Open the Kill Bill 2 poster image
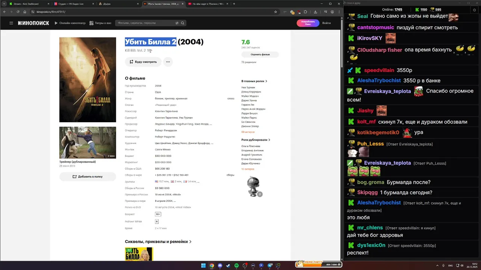 (x=88, y=79)
